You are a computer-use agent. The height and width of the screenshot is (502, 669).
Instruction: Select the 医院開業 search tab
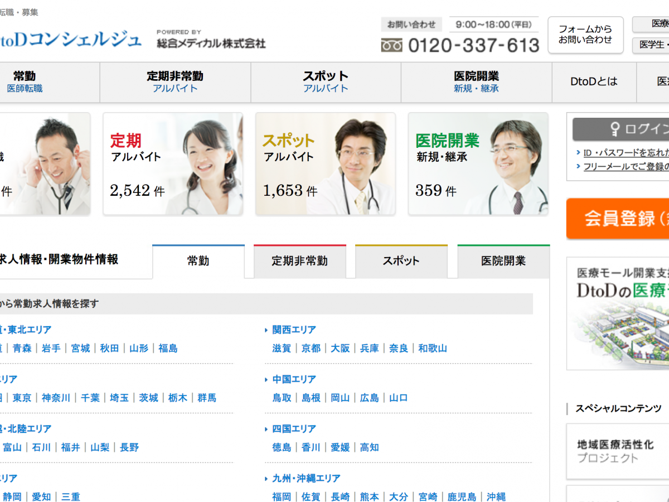point(503,261)
